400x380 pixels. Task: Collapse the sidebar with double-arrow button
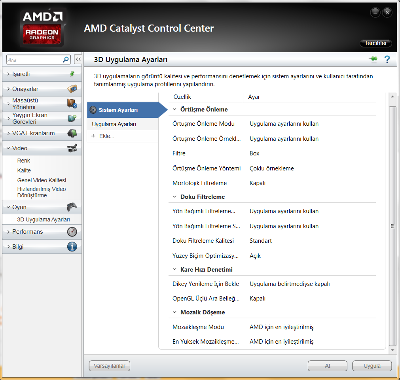(78, 59)
